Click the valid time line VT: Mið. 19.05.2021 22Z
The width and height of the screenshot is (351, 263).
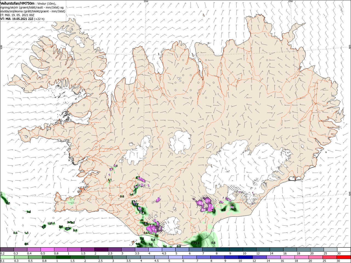pos(17,19)
